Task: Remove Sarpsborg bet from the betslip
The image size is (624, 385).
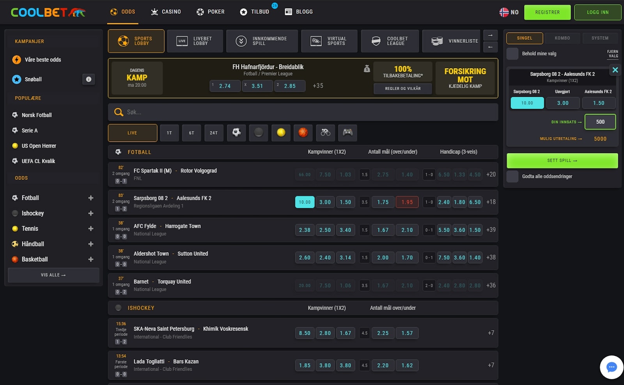Action: click(x=615, y=70)
